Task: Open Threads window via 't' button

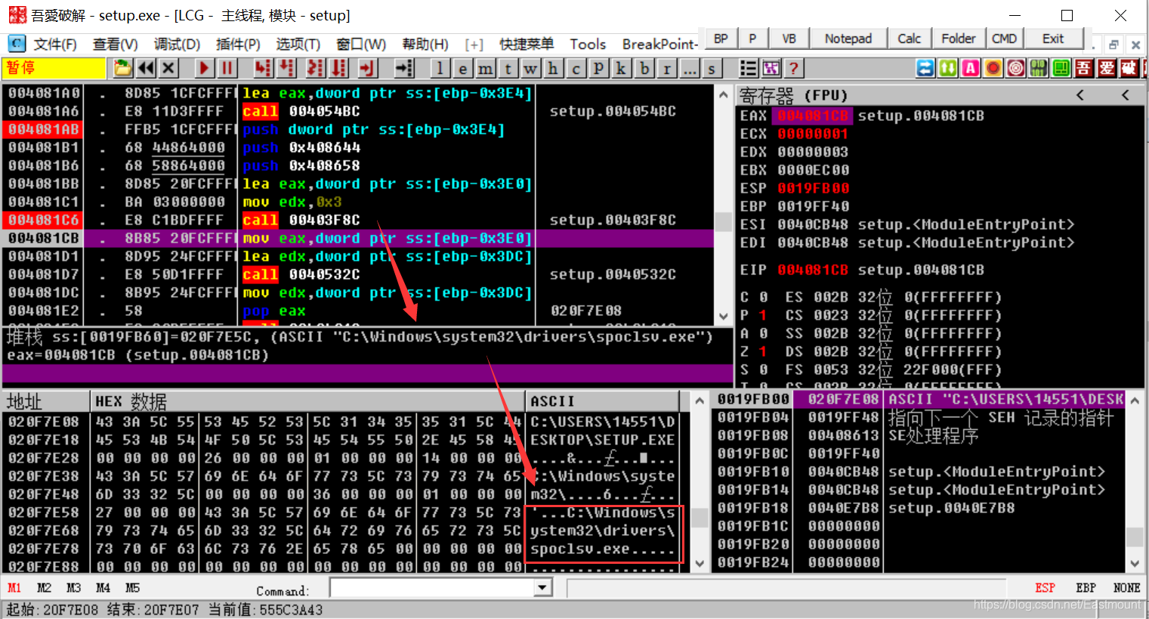Action: (x=508, y=68)
